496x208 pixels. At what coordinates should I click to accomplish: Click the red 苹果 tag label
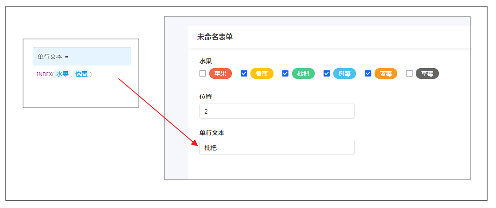coord(220,73)
